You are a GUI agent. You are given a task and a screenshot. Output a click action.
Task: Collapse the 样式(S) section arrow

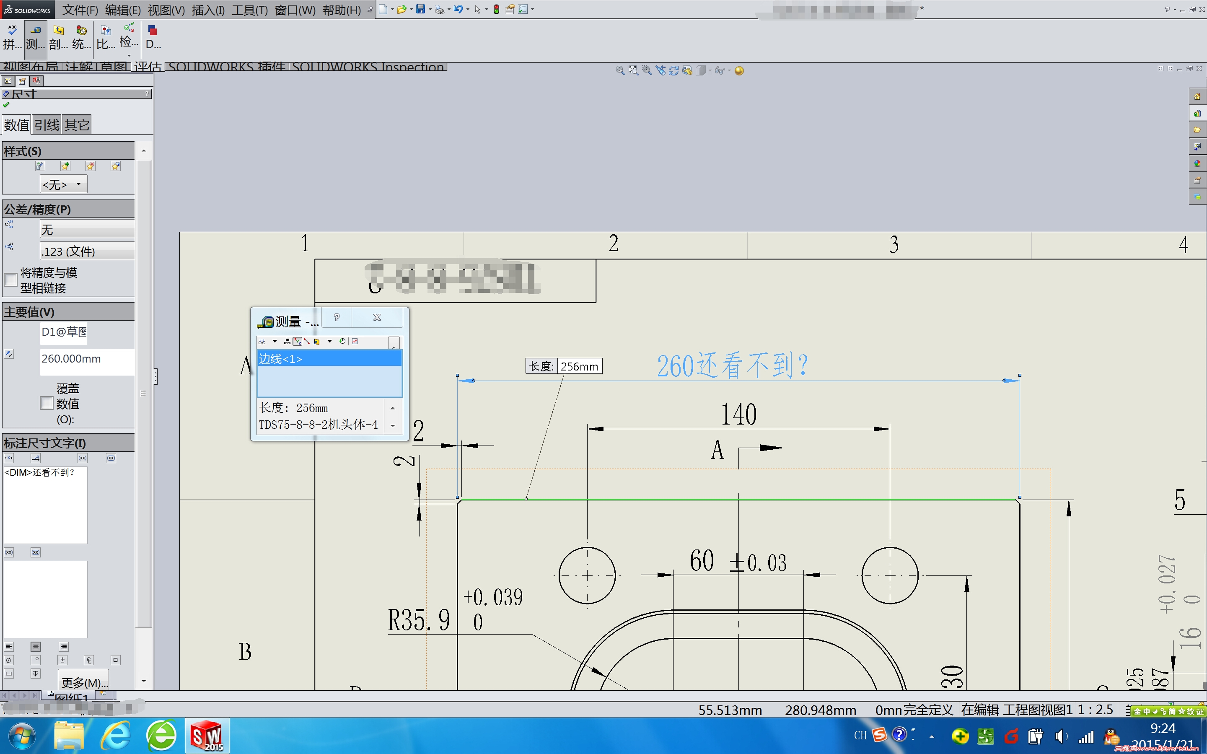pyautogui.click(x=144, y=150)
